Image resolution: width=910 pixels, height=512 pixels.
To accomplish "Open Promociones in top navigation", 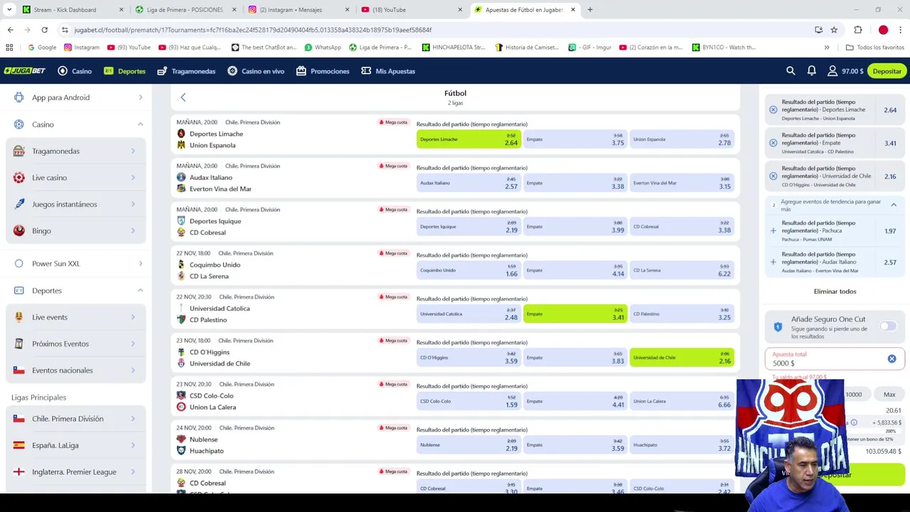I will point(323,71).
